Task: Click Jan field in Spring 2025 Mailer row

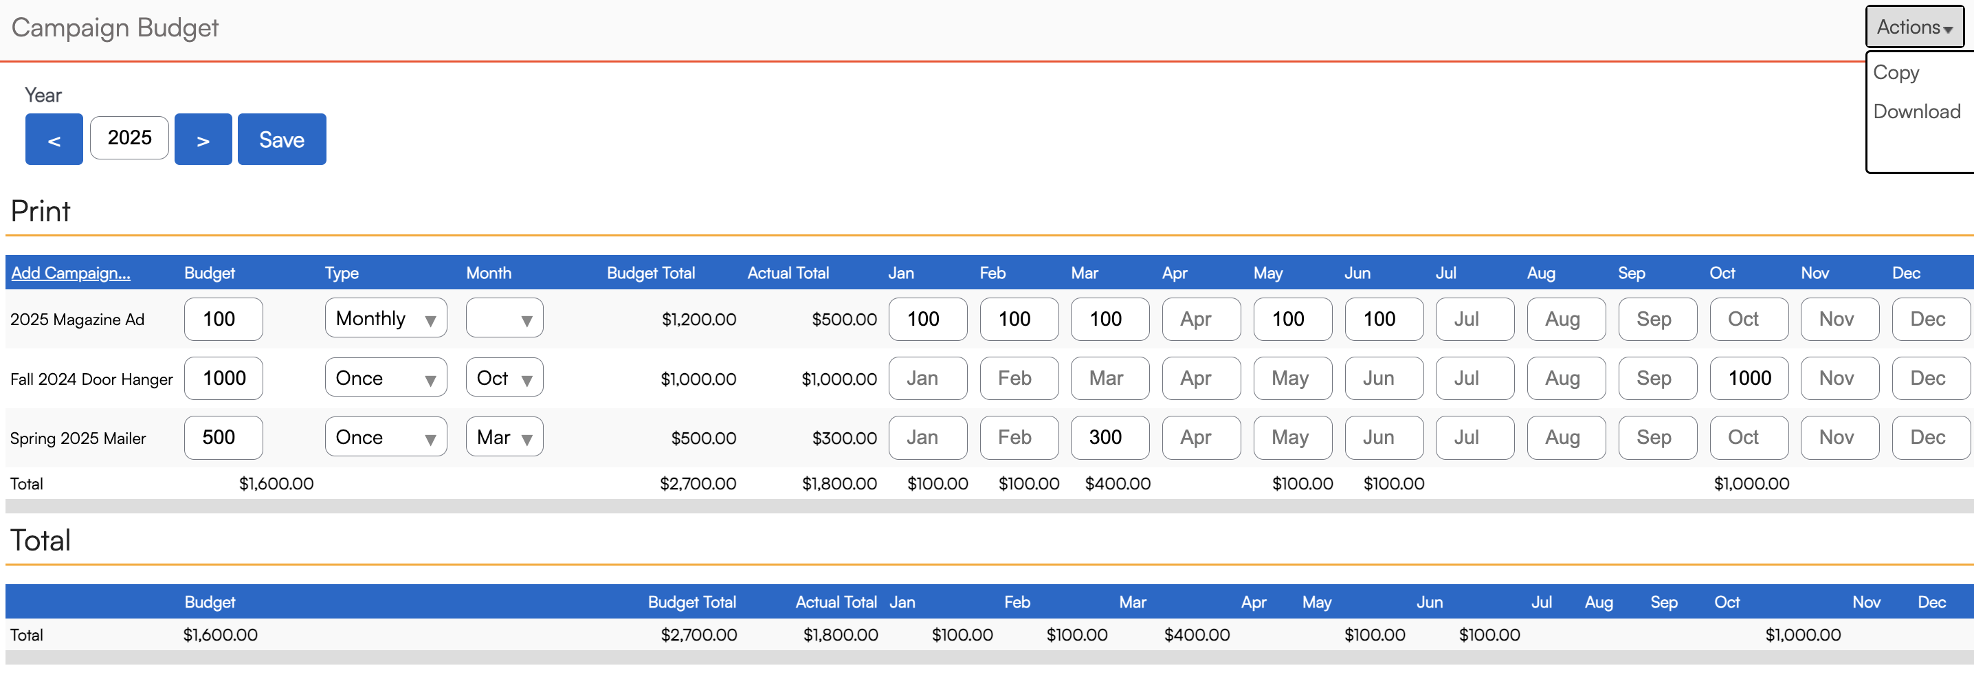Action: pos(928,437)
